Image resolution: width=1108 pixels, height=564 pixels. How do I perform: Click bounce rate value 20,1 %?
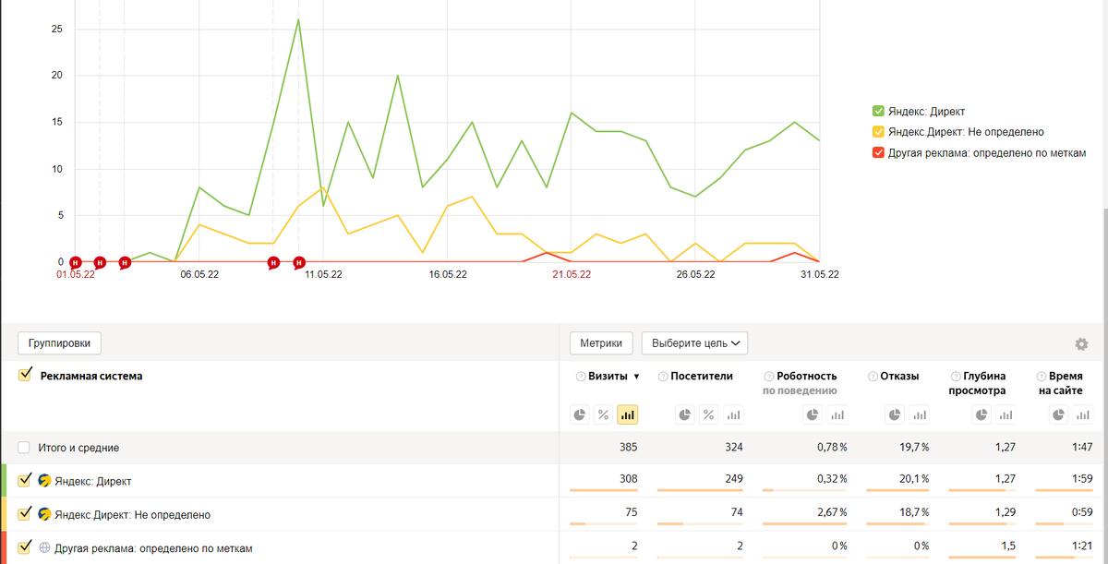click(x=912, y=480)
